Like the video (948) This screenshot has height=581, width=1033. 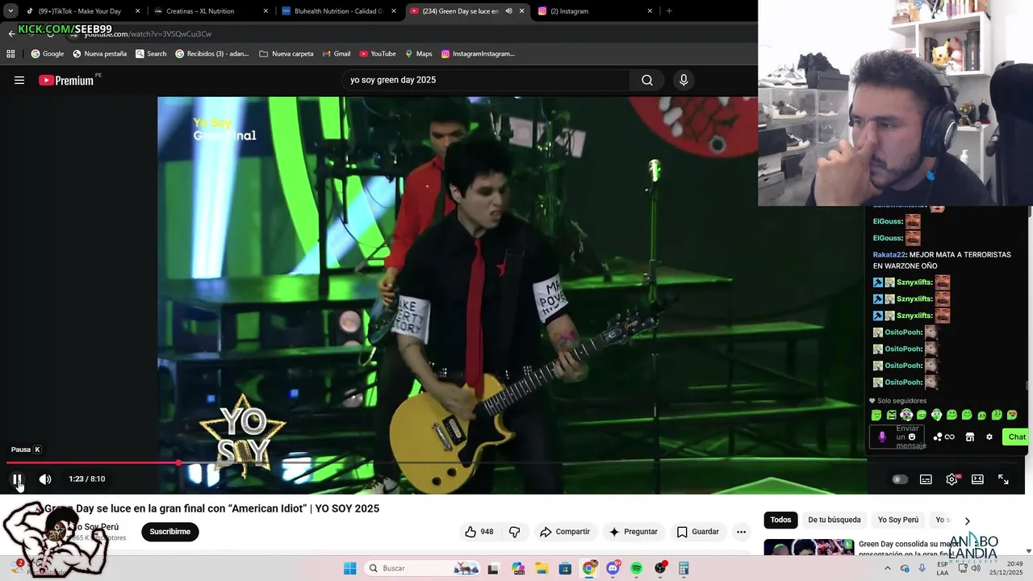(479, 532)
